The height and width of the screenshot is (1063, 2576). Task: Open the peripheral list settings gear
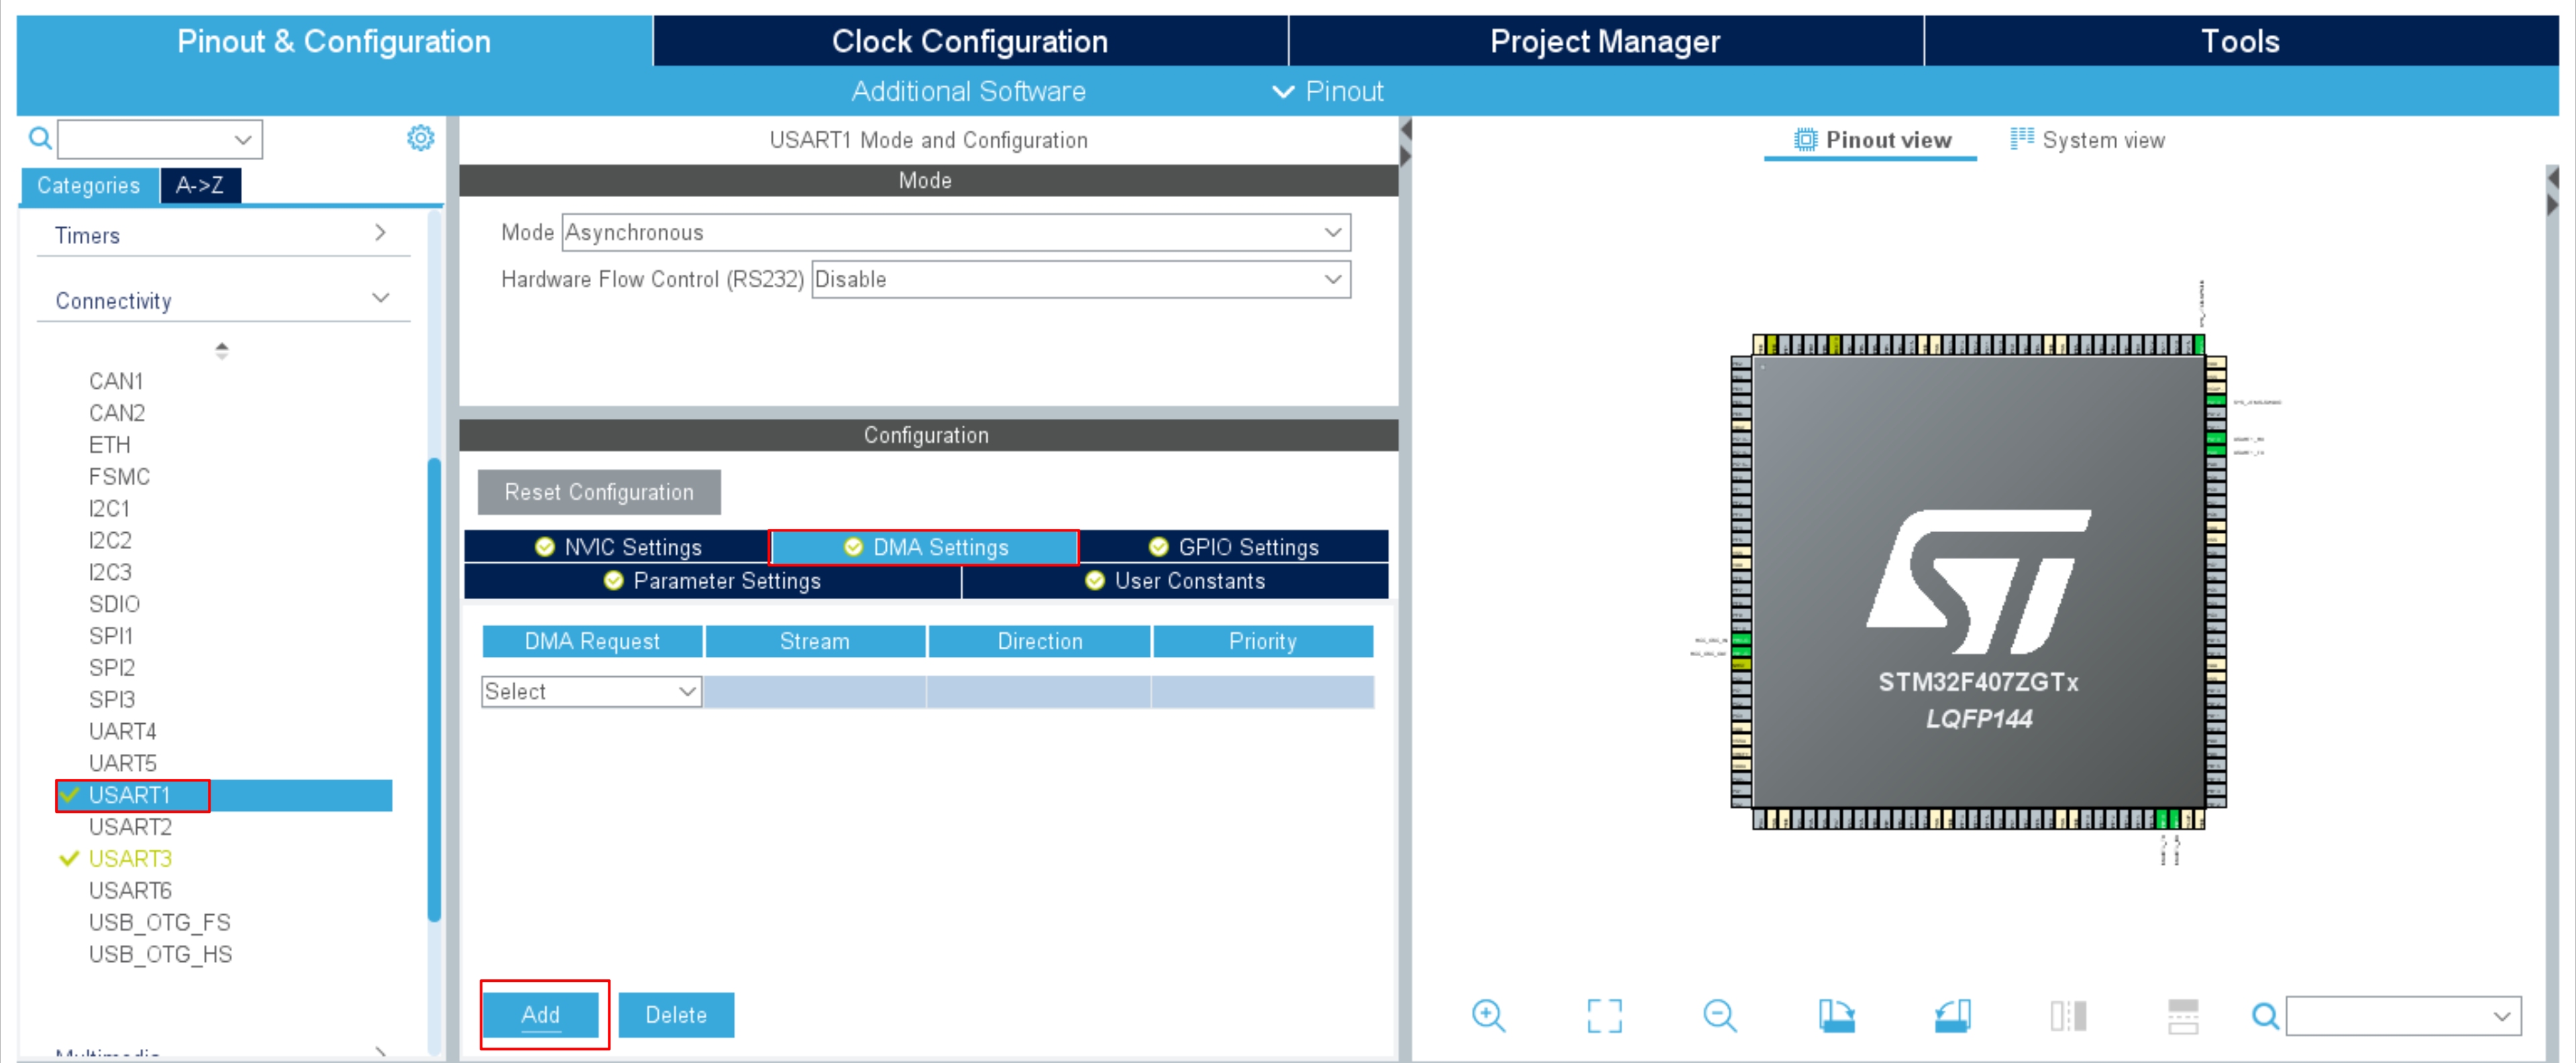click(x=420, y=138)
